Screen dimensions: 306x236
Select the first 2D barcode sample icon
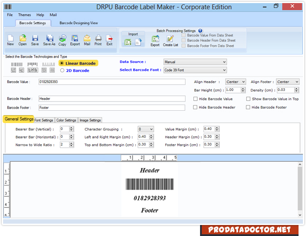coord(14,70)
